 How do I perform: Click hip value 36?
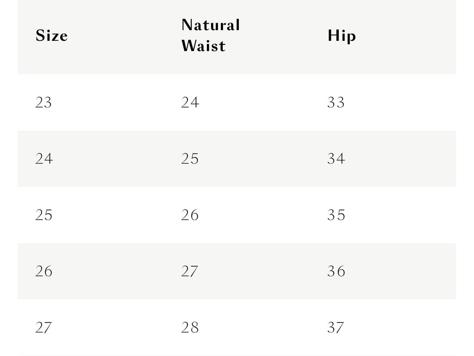[336, 271]
